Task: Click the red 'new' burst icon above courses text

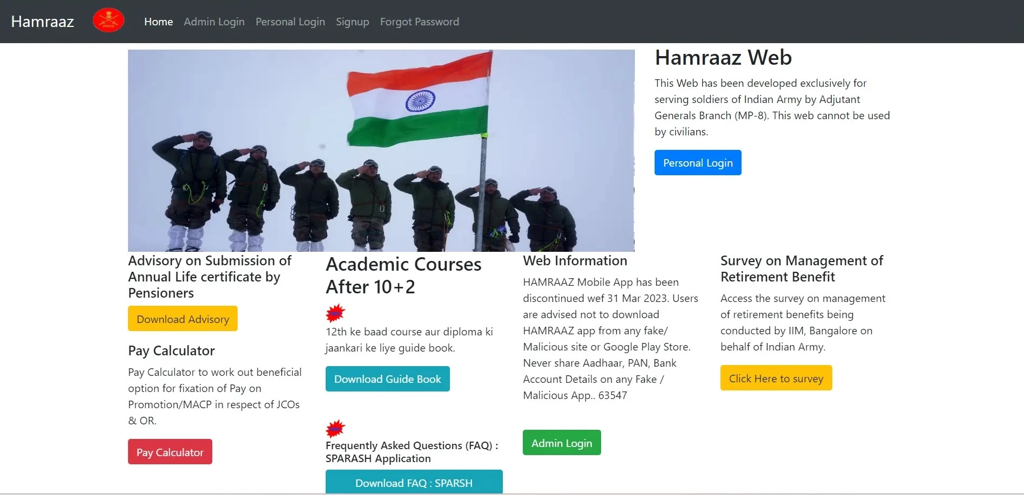Action: (335, 313)
